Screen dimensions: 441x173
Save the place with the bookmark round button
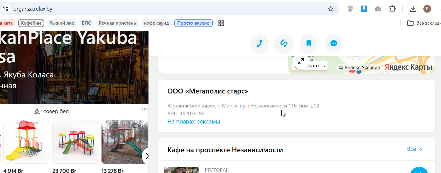[x=309, y=44]
